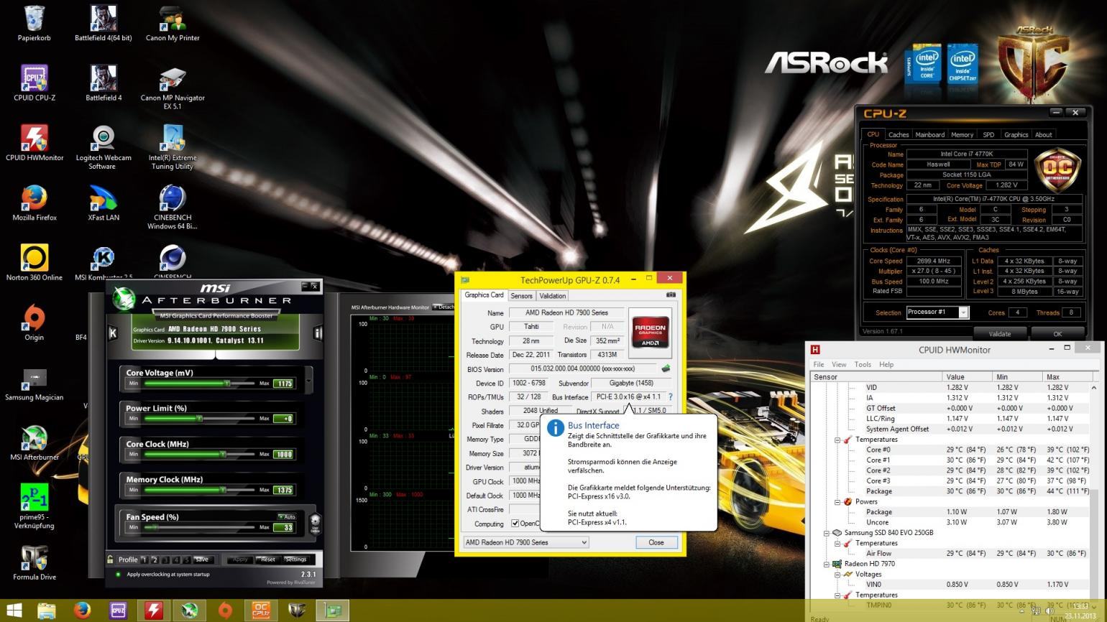1107x622 pixels.
Task: Launch Battlefield 4(64 bit) desktop shortcut
Action: click(104, 24)
